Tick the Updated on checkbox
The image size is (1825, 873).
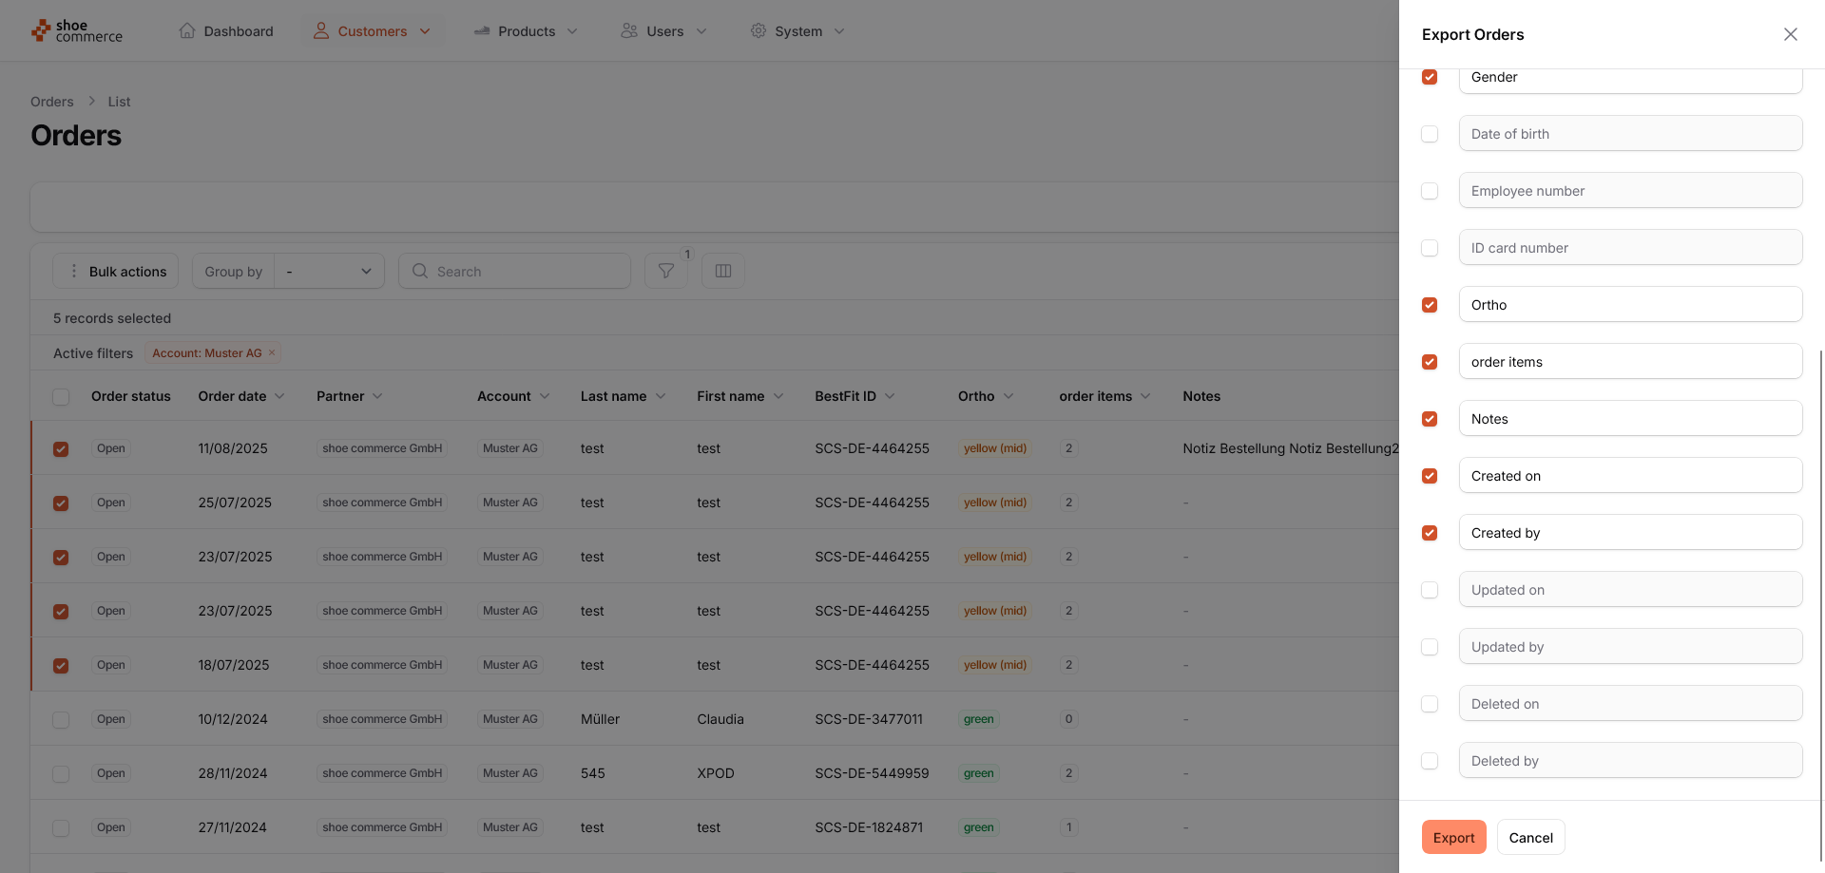coord(1429,590)
